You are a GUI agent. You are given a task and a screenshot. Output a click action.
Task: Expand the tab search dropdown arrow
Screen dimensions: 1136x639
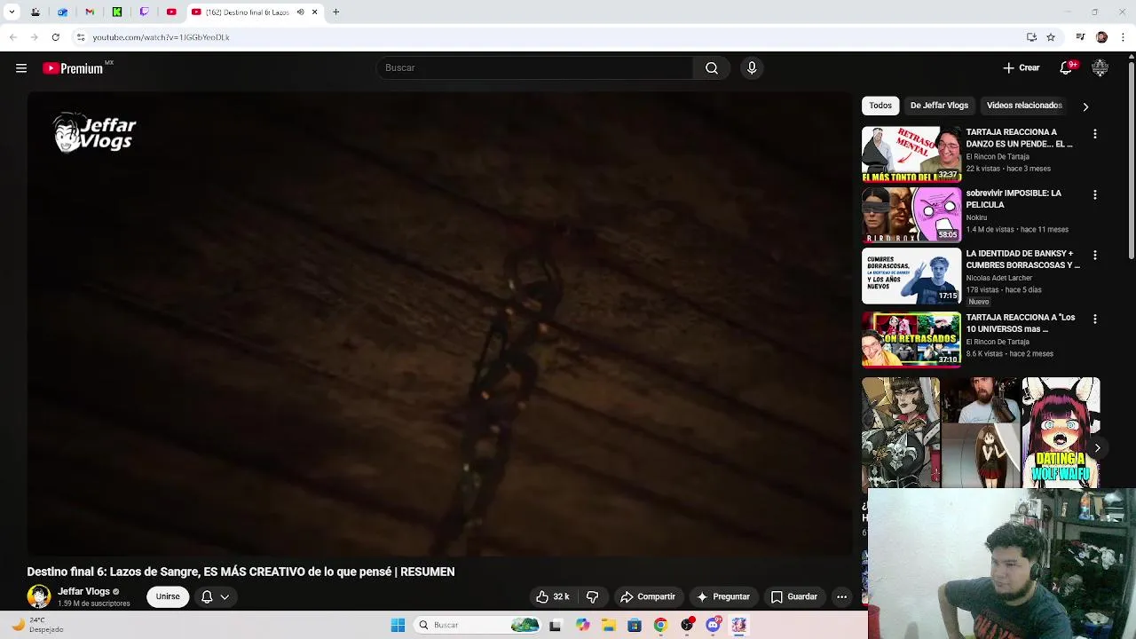coord(12,12)
